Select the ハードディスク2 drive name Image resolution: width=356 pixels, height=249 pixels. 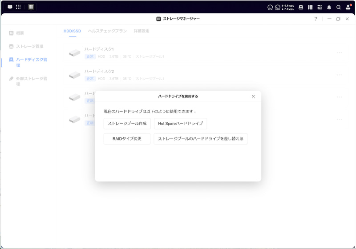[x=99, y=71]
